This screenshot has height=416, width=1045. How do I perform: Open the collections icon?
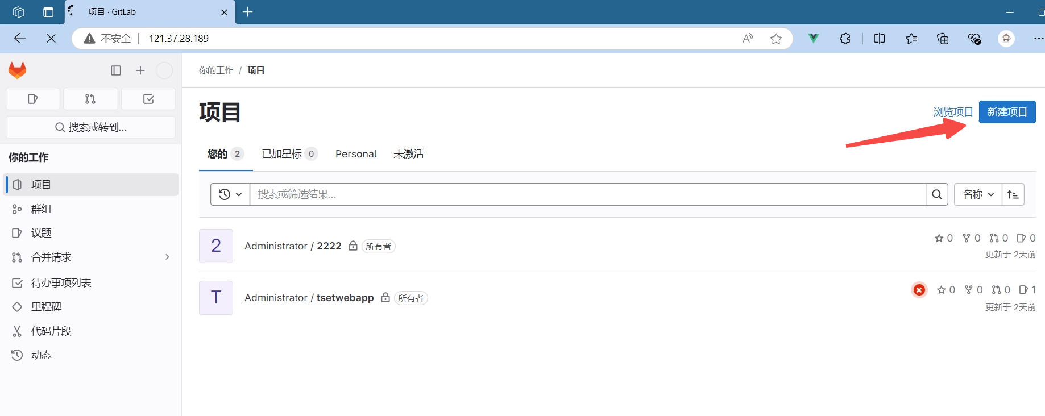coord(943,39)
